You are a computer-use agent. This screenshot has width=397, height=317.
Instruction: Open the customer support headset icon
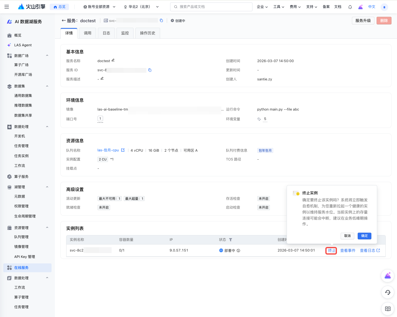[388, 292]
